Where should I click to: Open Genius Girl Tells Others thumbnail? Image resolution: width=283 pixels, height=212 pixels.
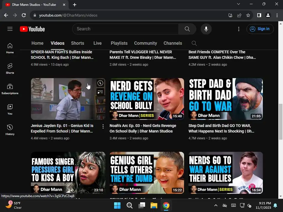point(147,173)
